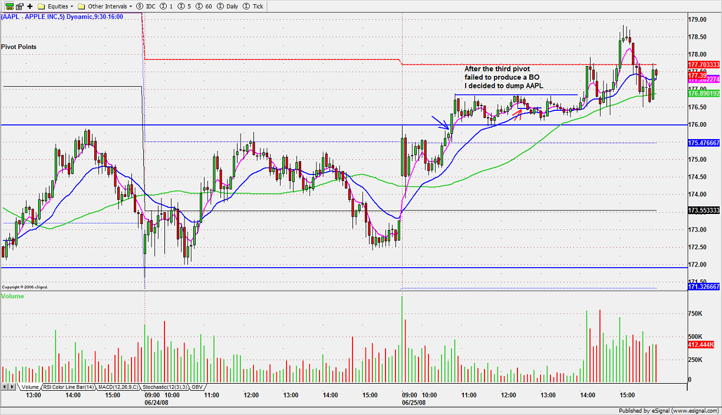Viewport: 722px width, 415px height.
Task: Click the blue 171.326667 price label
Action: [704, 286]
